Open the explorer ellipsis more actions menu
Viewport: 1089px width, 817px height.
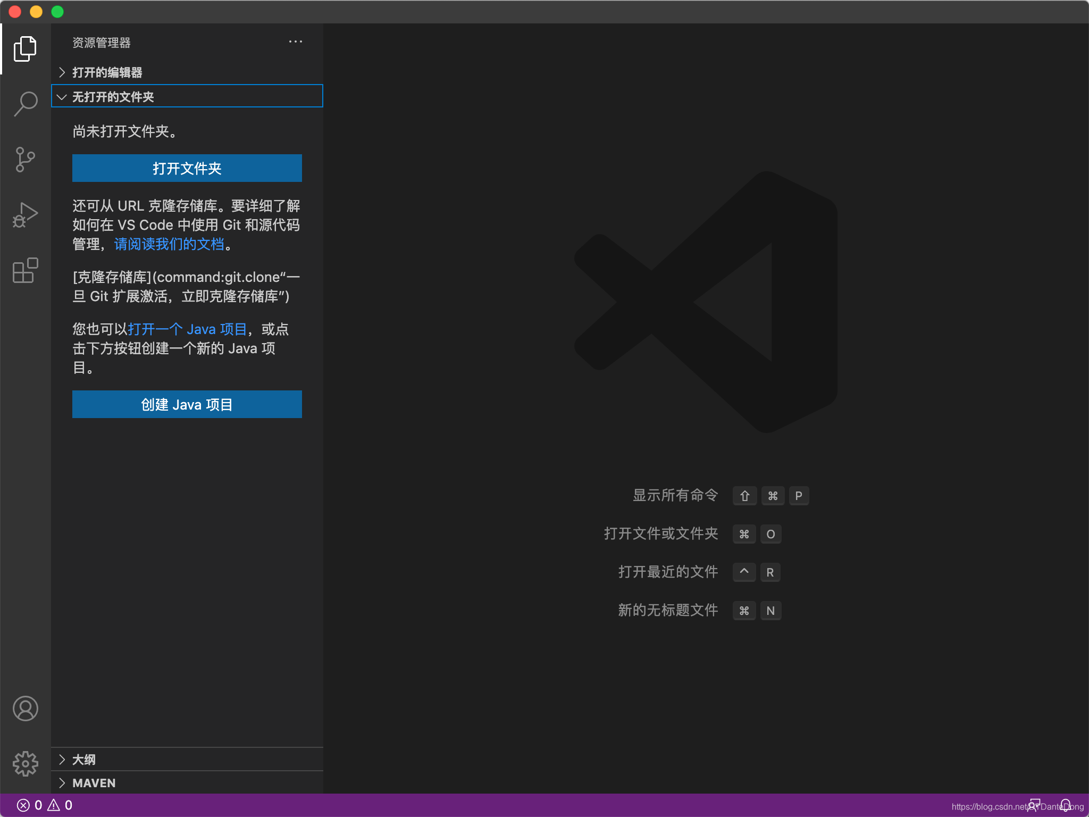[x=296, y=42]
